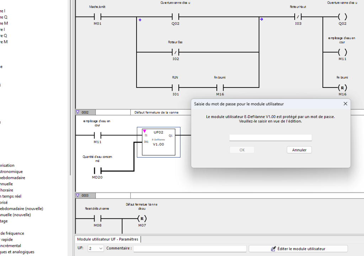This screenshot has width=364, height=256.
Task: Select the Q02 contact in top rung
Action: (176, 17)
